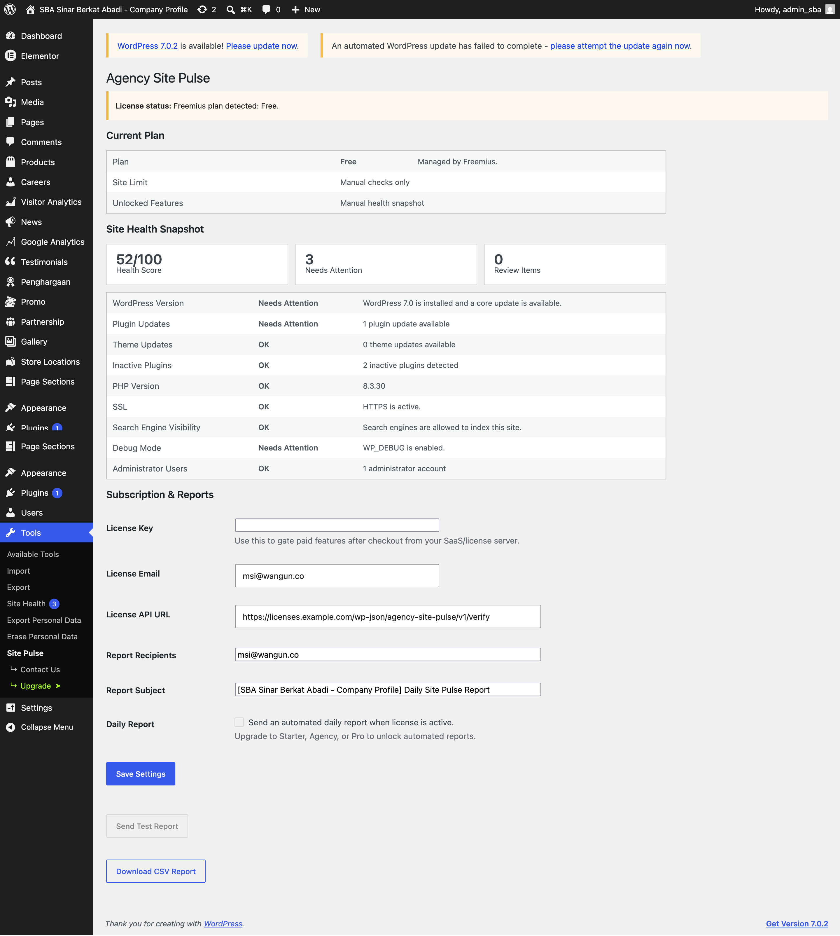Click the License Key input field

point(337,525)
